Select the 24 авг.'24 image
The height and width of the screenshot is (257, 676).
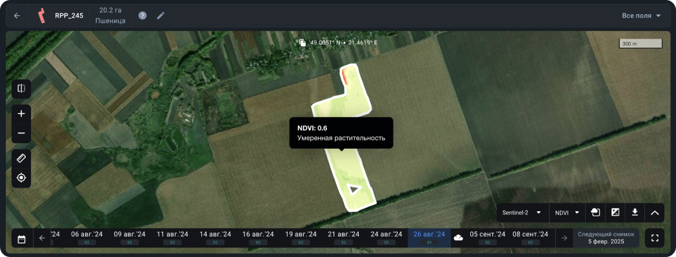click(x=386, y=238)
